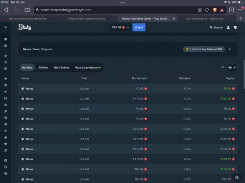Add a new browser tab
This screenshot has width=245, height=183.
[x=241, y=19]
